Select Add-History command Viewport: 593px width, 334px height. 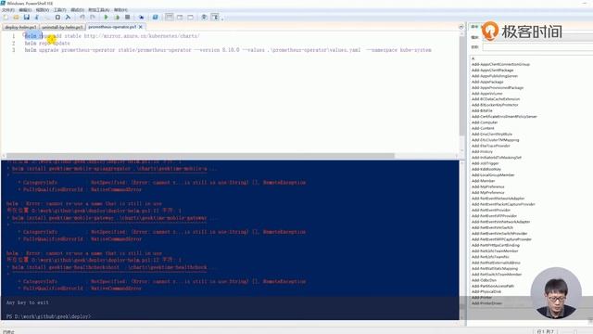[x=482, y=151]
